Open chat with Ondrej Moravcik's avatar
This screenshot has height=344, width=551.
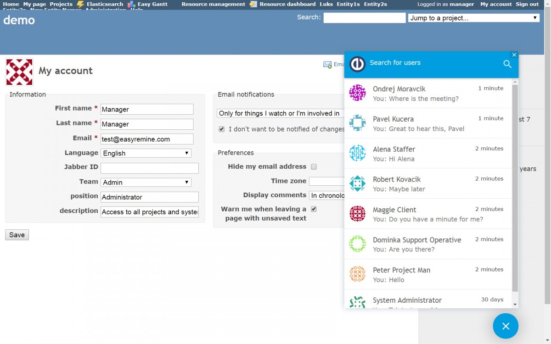(357, 93)
